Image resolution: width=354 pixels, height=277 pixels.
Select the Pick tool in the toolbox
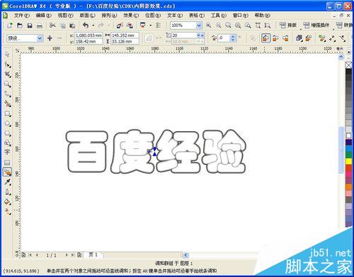pos(7,55)
